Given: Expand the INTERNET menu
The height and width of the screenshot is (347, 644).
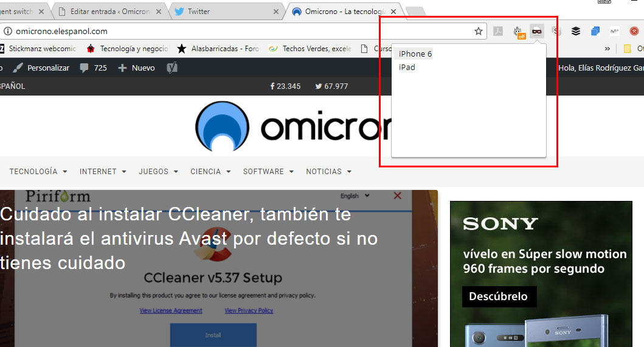Looking at the screenshot, I should click(x=103, y=172).
